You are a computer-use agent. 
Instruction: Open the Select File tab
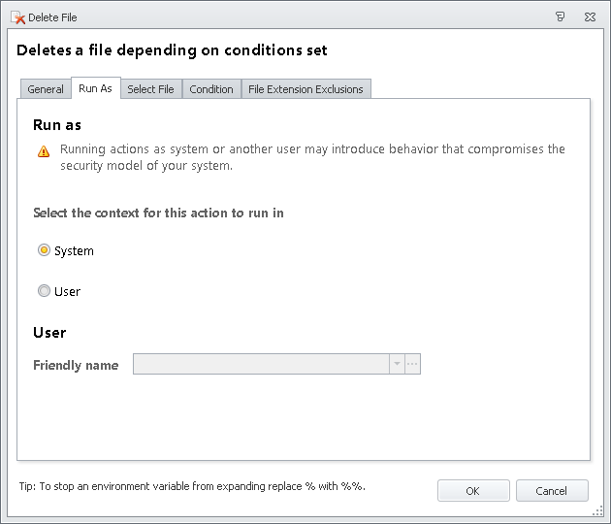[150, 89]
